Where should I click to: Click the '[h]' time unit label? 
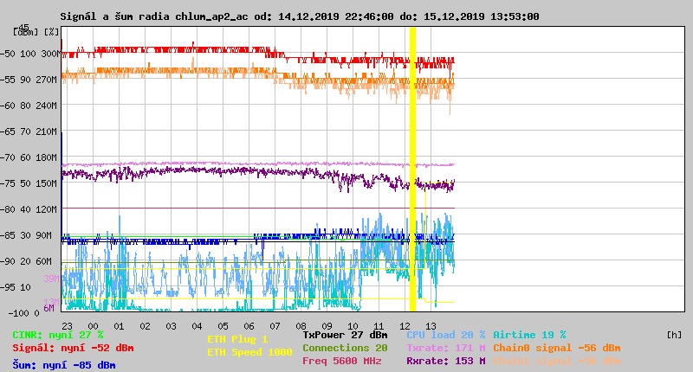(674, 335)
